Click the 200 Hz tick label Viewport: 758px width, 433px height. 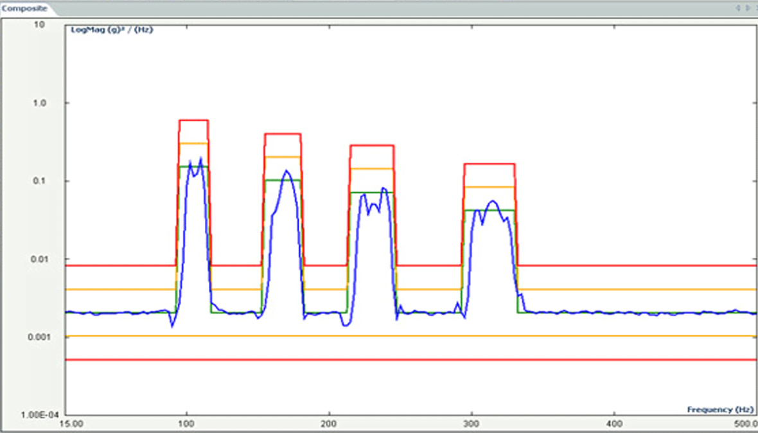329,423
